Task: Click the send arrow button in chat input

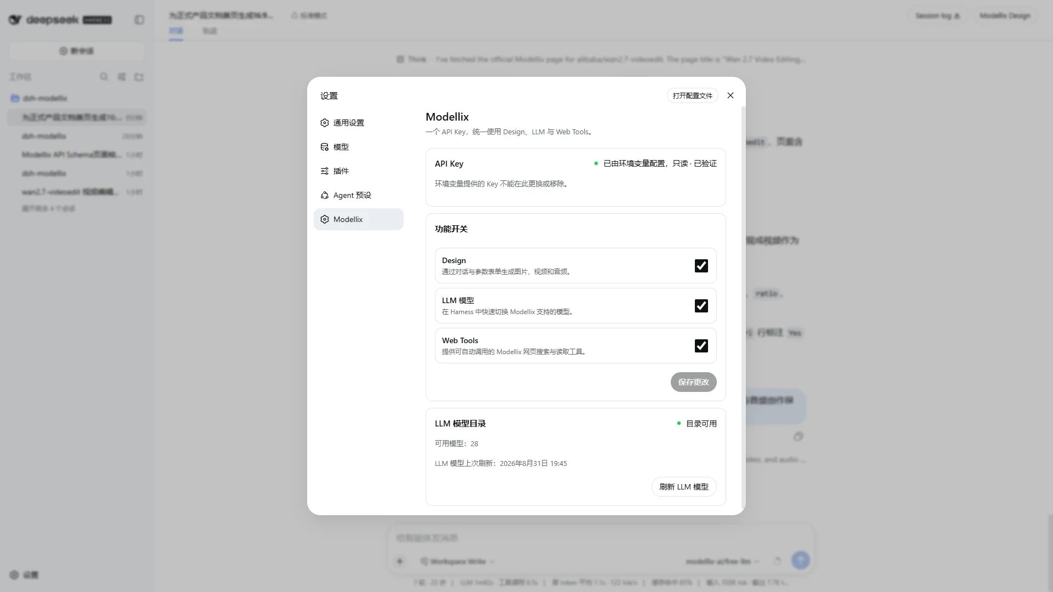Action: point(800,560)
